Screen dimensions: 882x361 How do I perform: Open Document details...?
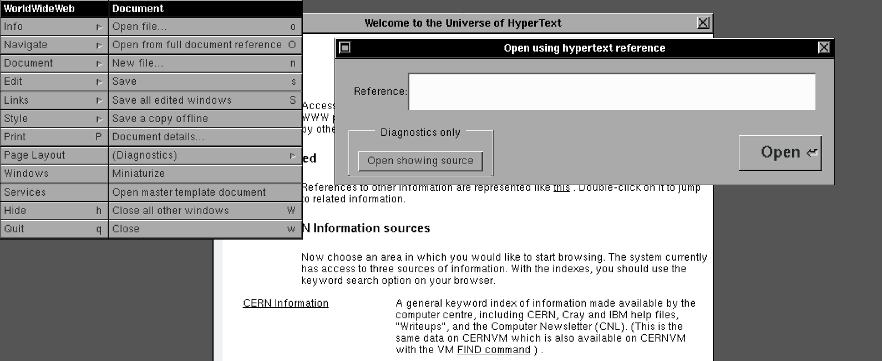[205, 136]
